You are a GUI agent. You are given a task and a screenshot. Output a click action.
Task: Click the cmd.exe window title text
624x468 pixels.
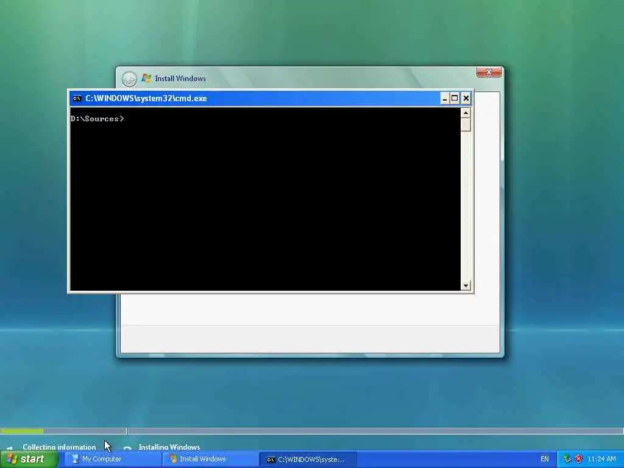[146, 98]
